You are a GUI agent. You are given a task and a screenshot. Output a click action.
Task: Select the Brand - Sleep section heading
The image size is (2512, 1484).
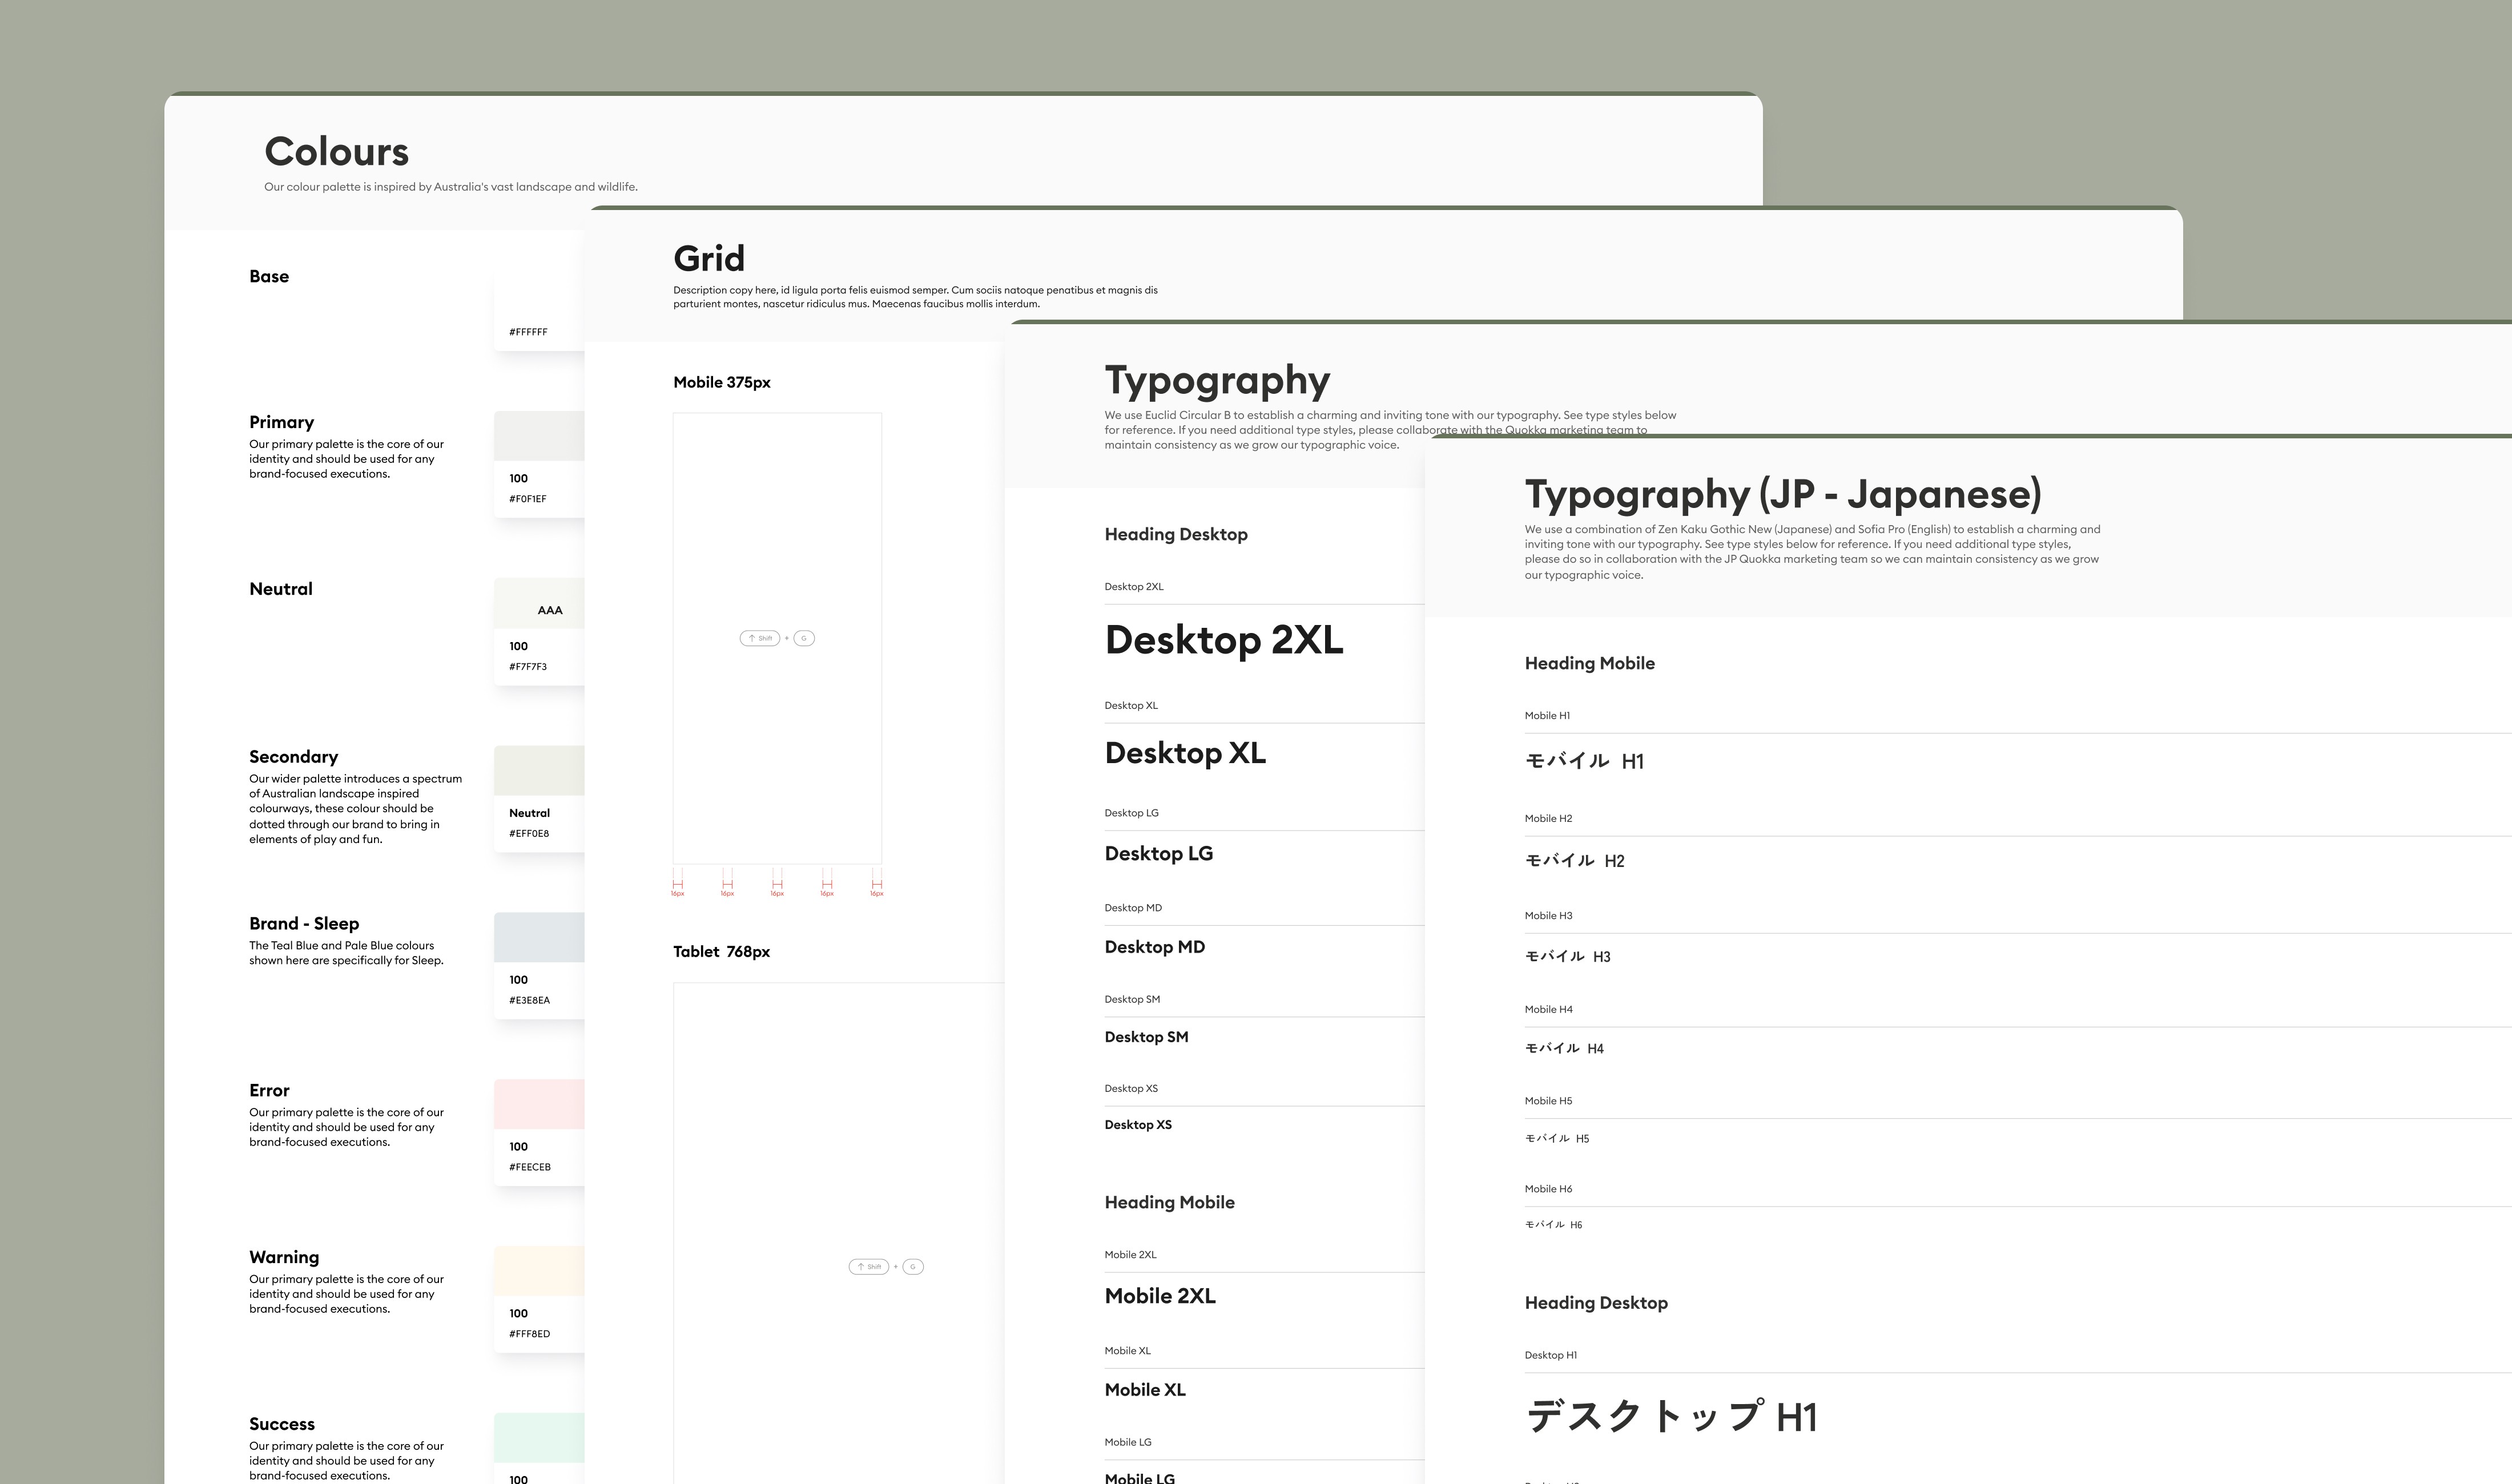[304, 924]
